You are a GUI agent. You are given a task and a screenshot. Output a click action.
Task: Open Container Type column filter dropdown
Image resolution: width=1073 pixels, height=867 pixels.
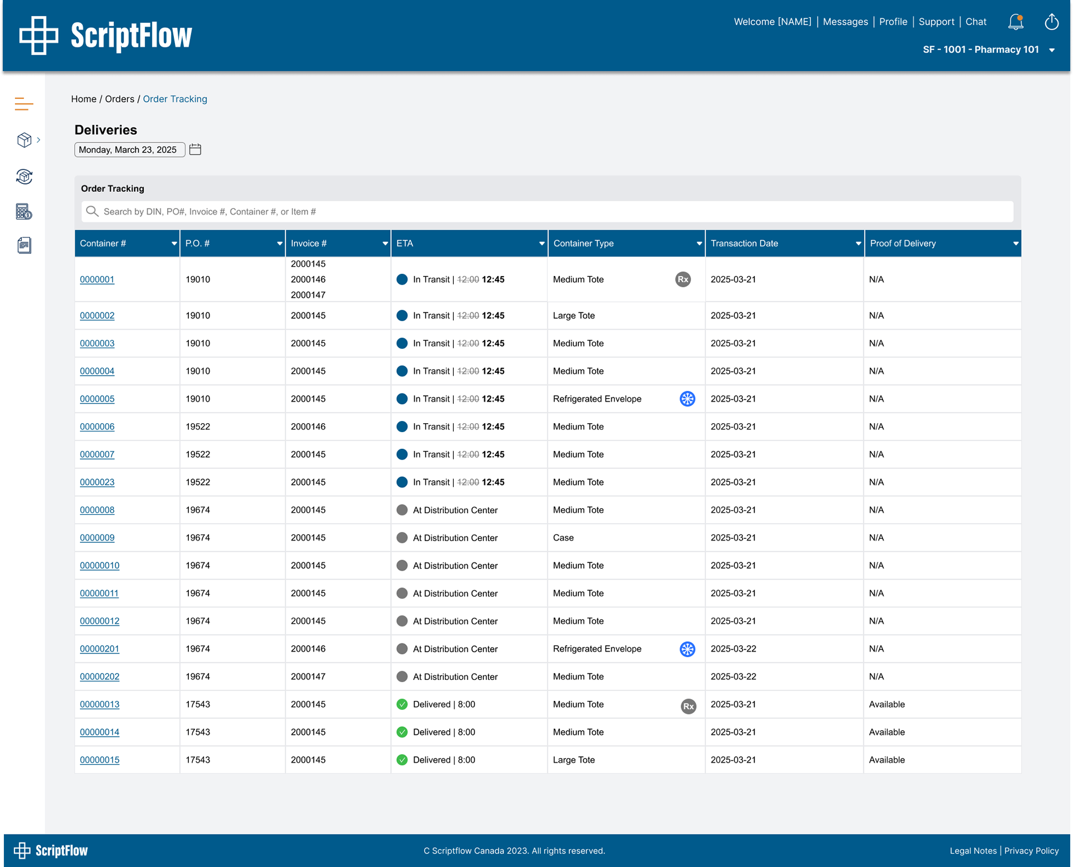click(699, 244)
